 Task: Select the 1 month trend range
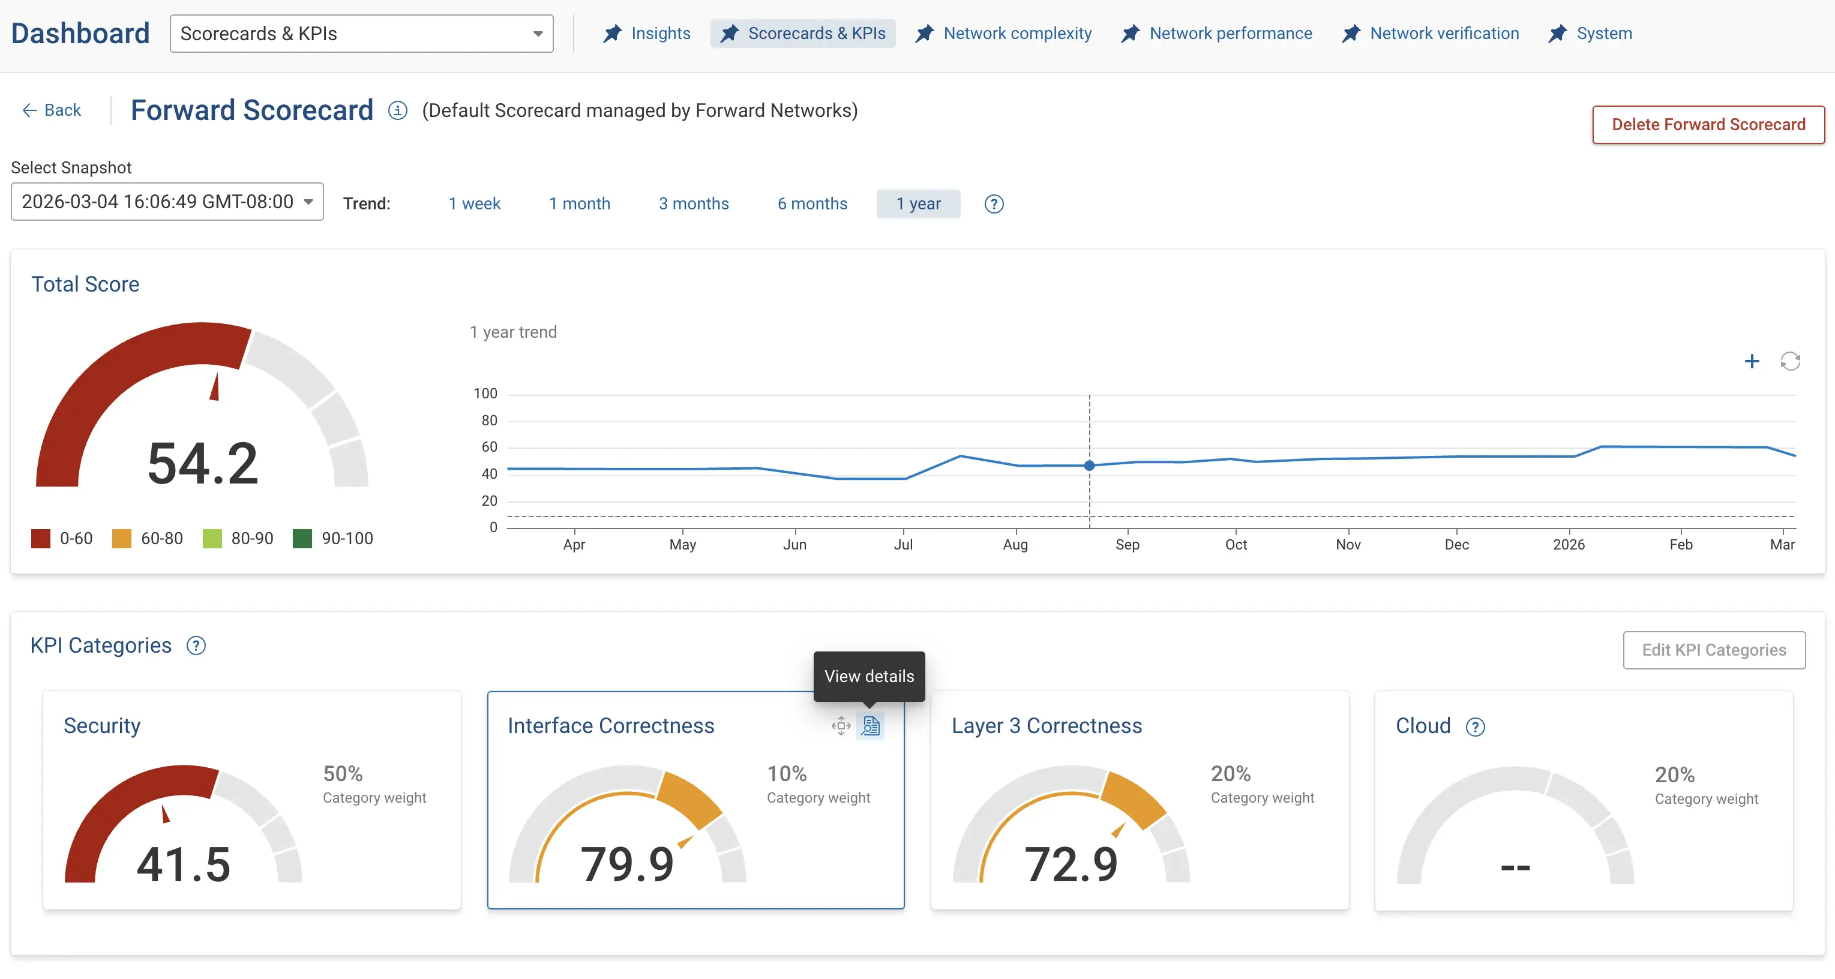(579, 203)
